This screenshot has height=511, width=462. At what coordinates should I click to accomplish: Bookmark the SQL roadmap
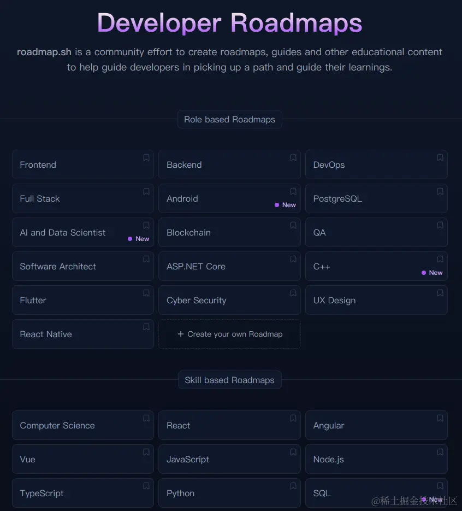click(x=440, y=486)
